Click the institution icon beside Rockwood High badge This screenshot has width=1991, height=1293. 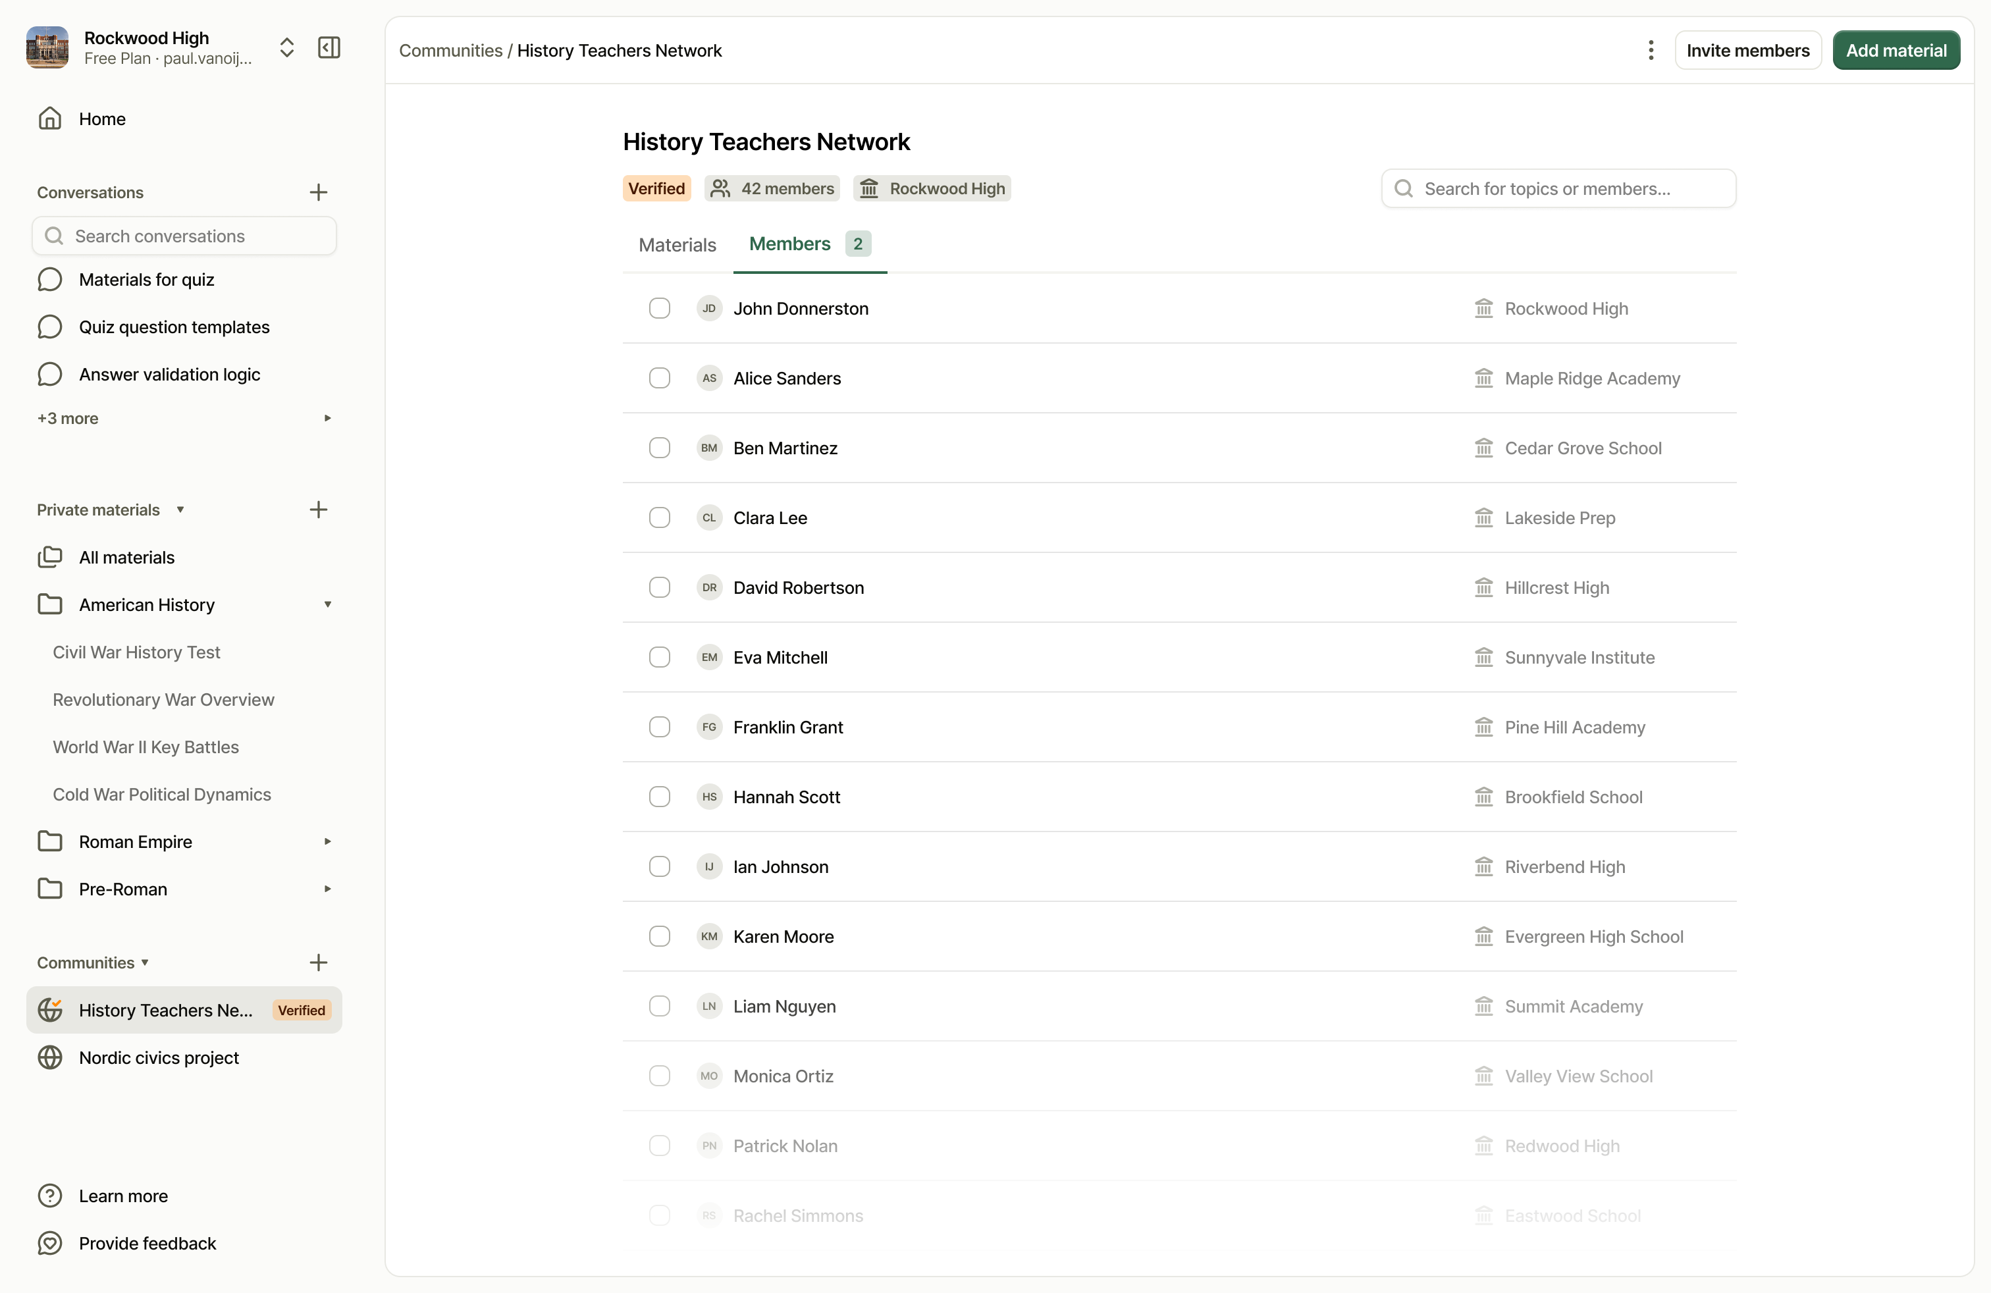pyautogui.click(x=869, y=189)
